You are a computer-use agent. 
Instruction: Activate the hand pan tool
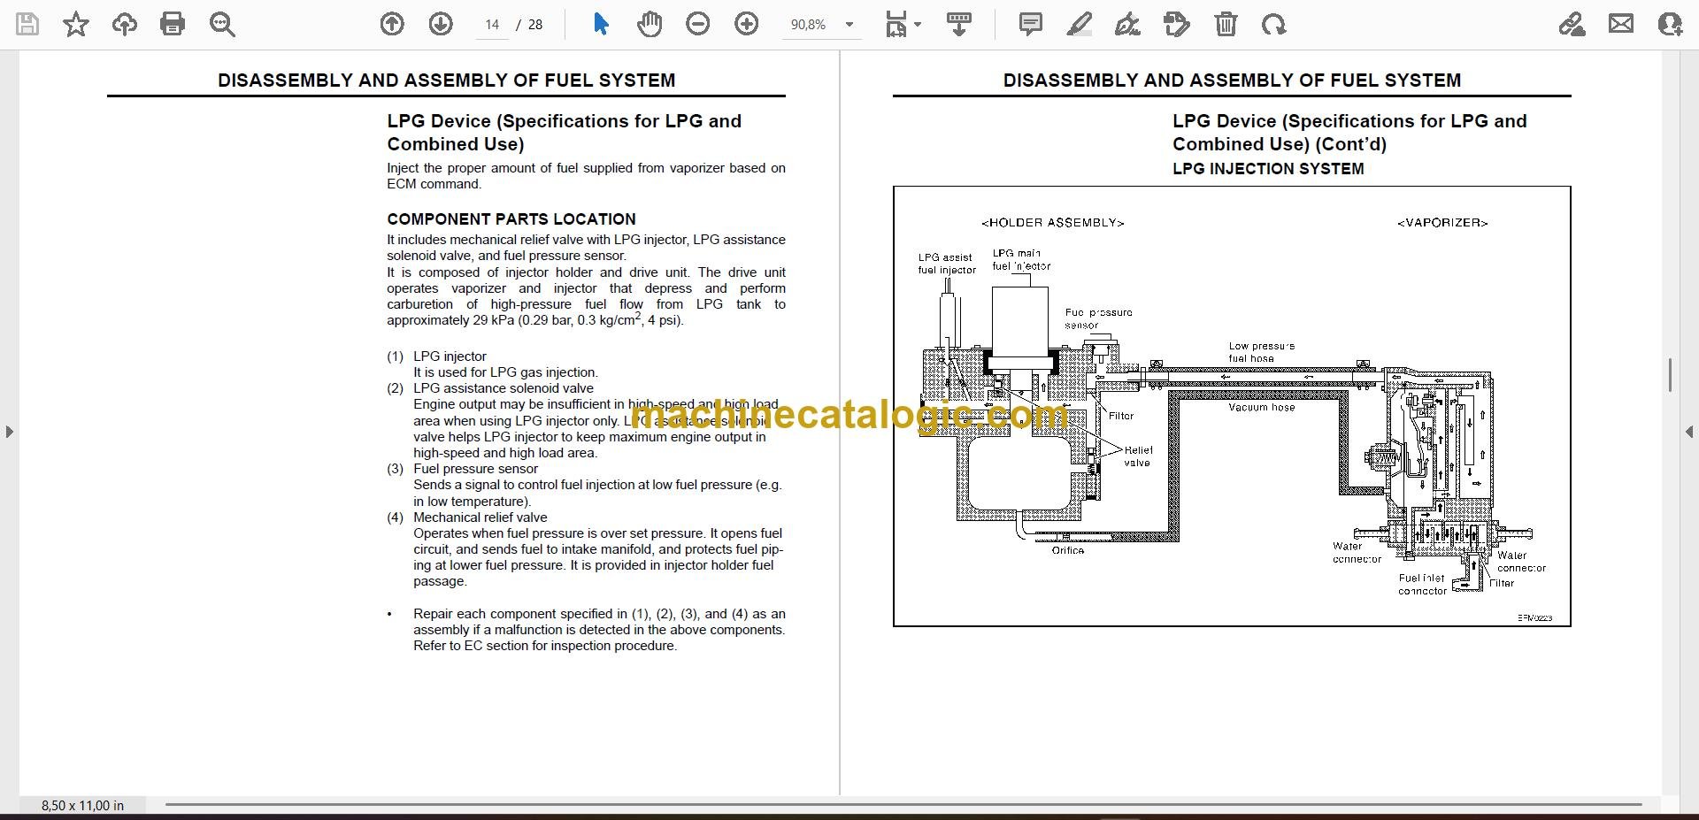(650, 24)
